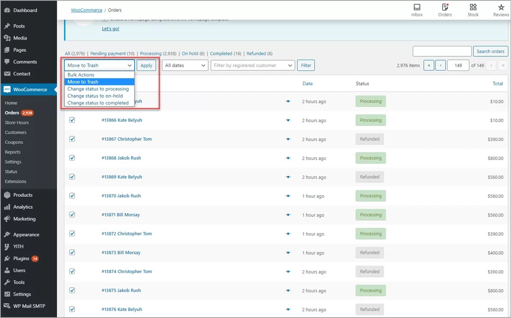Uncheck the checkbox for order #13876
This screenshot has height=318, width=511.
tap(72, 309)
